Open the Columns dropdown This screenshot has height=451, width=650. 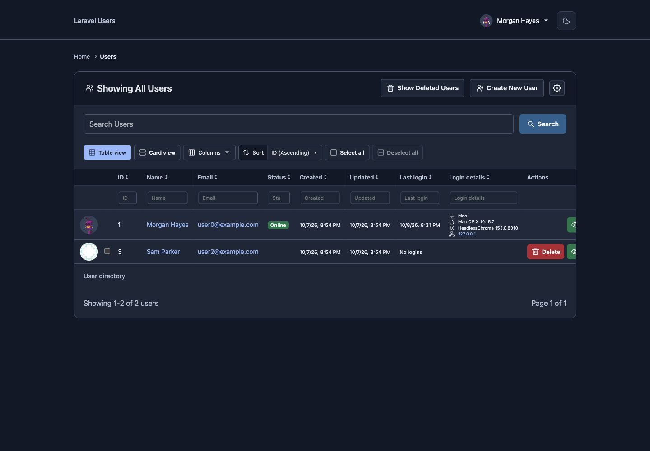pos(209,152)
